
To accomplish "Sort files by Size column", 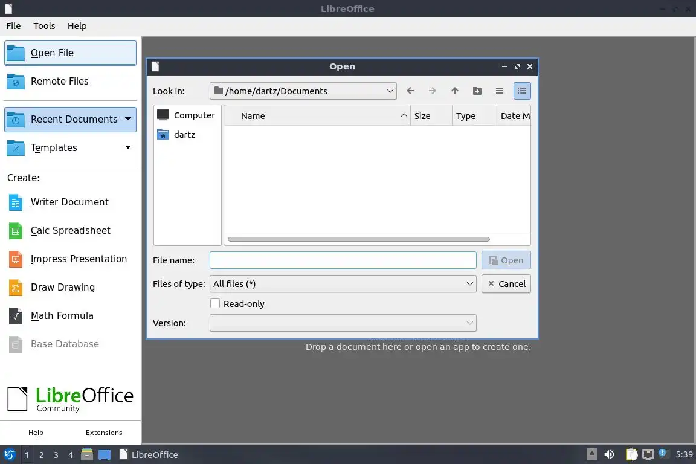I will coord(431,116).
